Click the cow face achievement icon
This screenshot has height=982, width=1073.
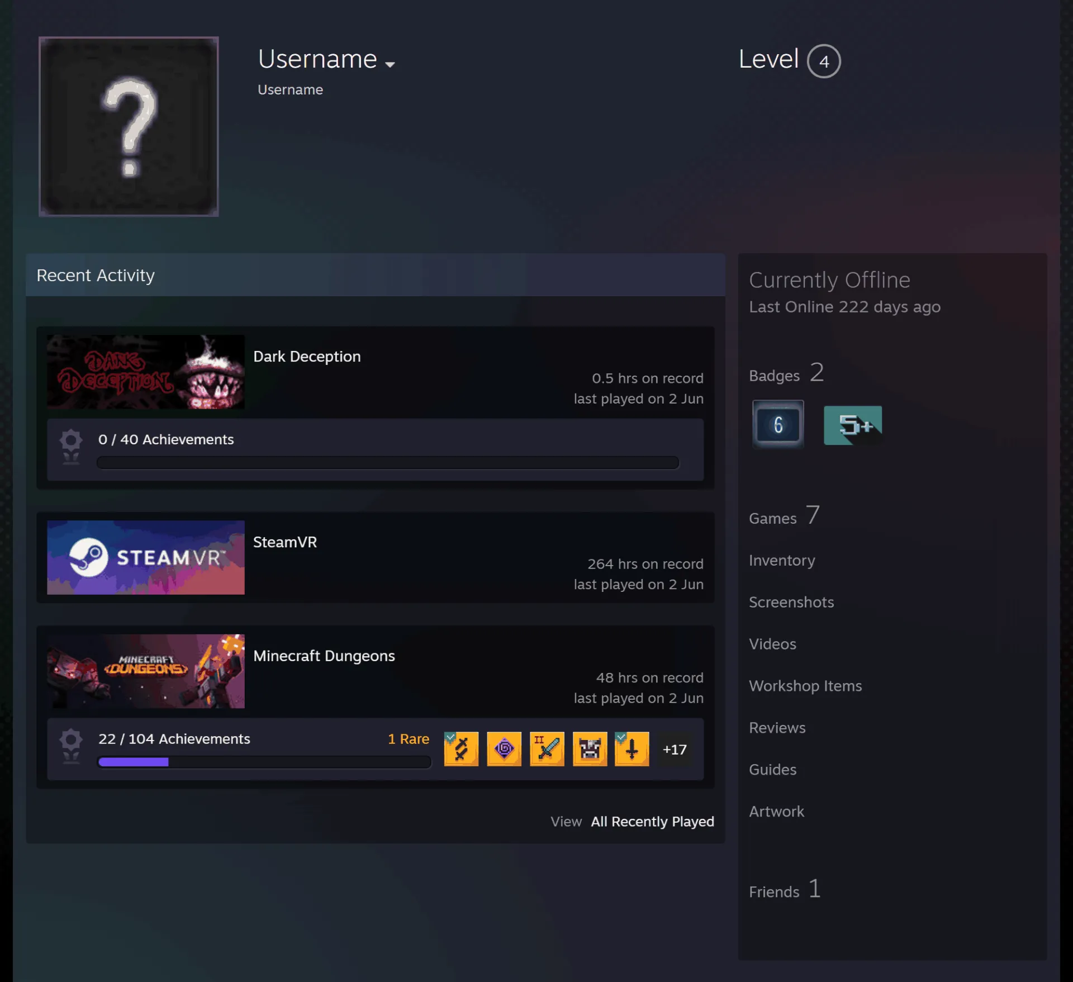pos(590,749)
